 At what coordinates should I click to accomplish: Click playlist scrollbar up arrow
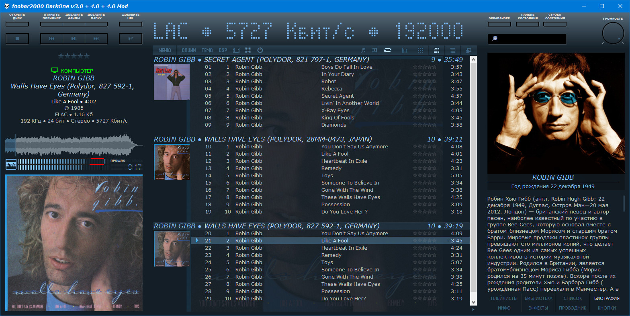tap(473, 60)
